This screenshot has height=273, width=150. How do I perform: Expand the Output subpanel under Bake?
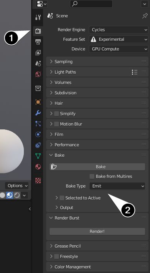[64, 208]
